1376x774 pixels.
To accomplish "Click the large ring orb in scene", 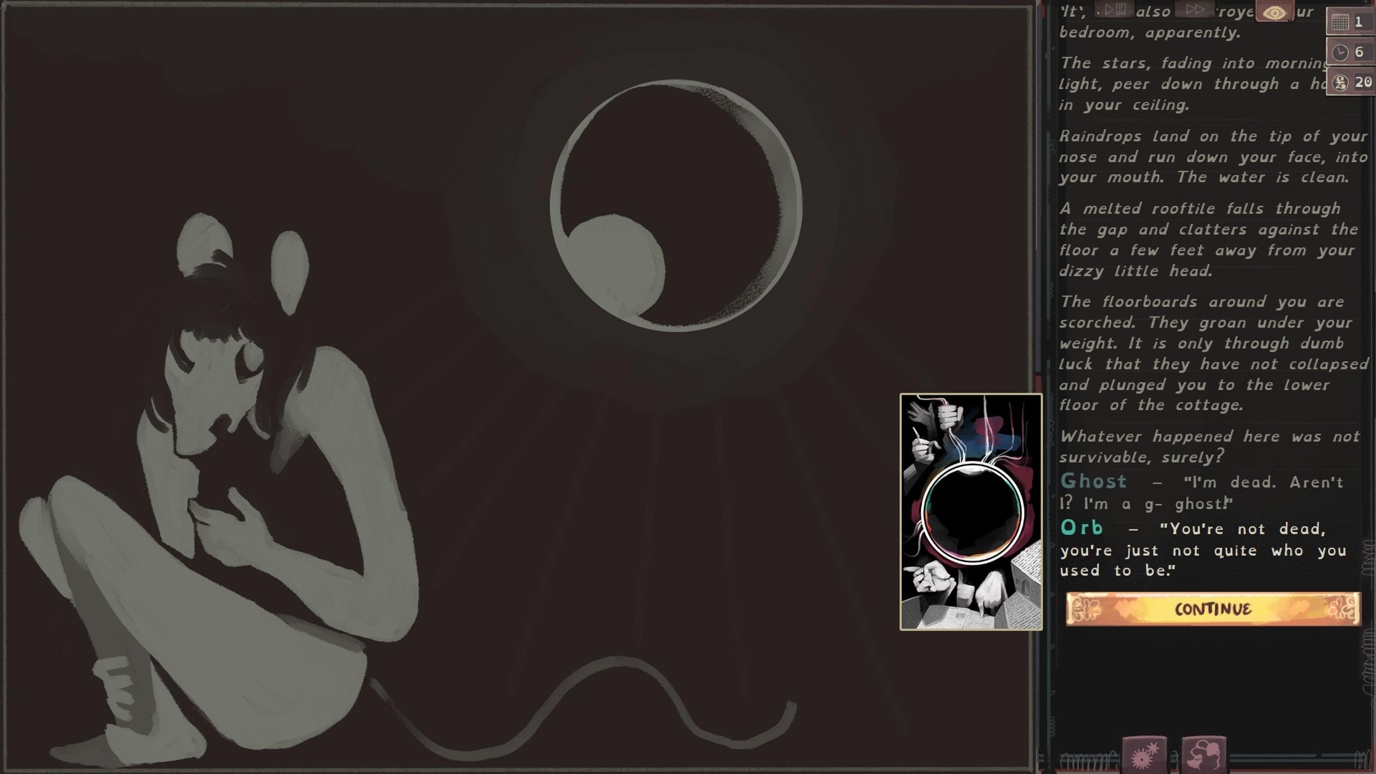I will [676, 206].
